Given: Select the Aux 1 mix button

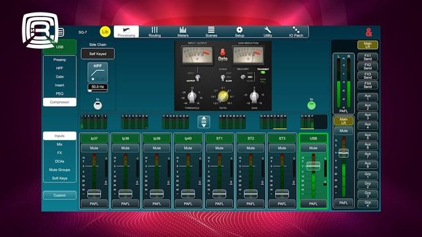Looking at the screenshot, I should 368,97.
